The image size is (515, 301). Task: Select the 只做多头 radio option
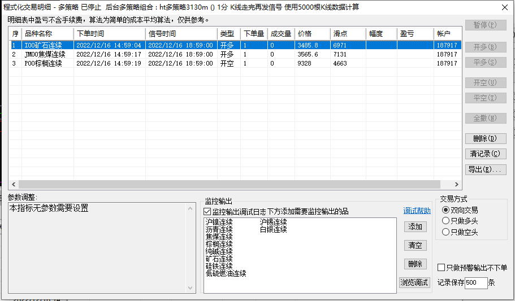pos(445,221)
